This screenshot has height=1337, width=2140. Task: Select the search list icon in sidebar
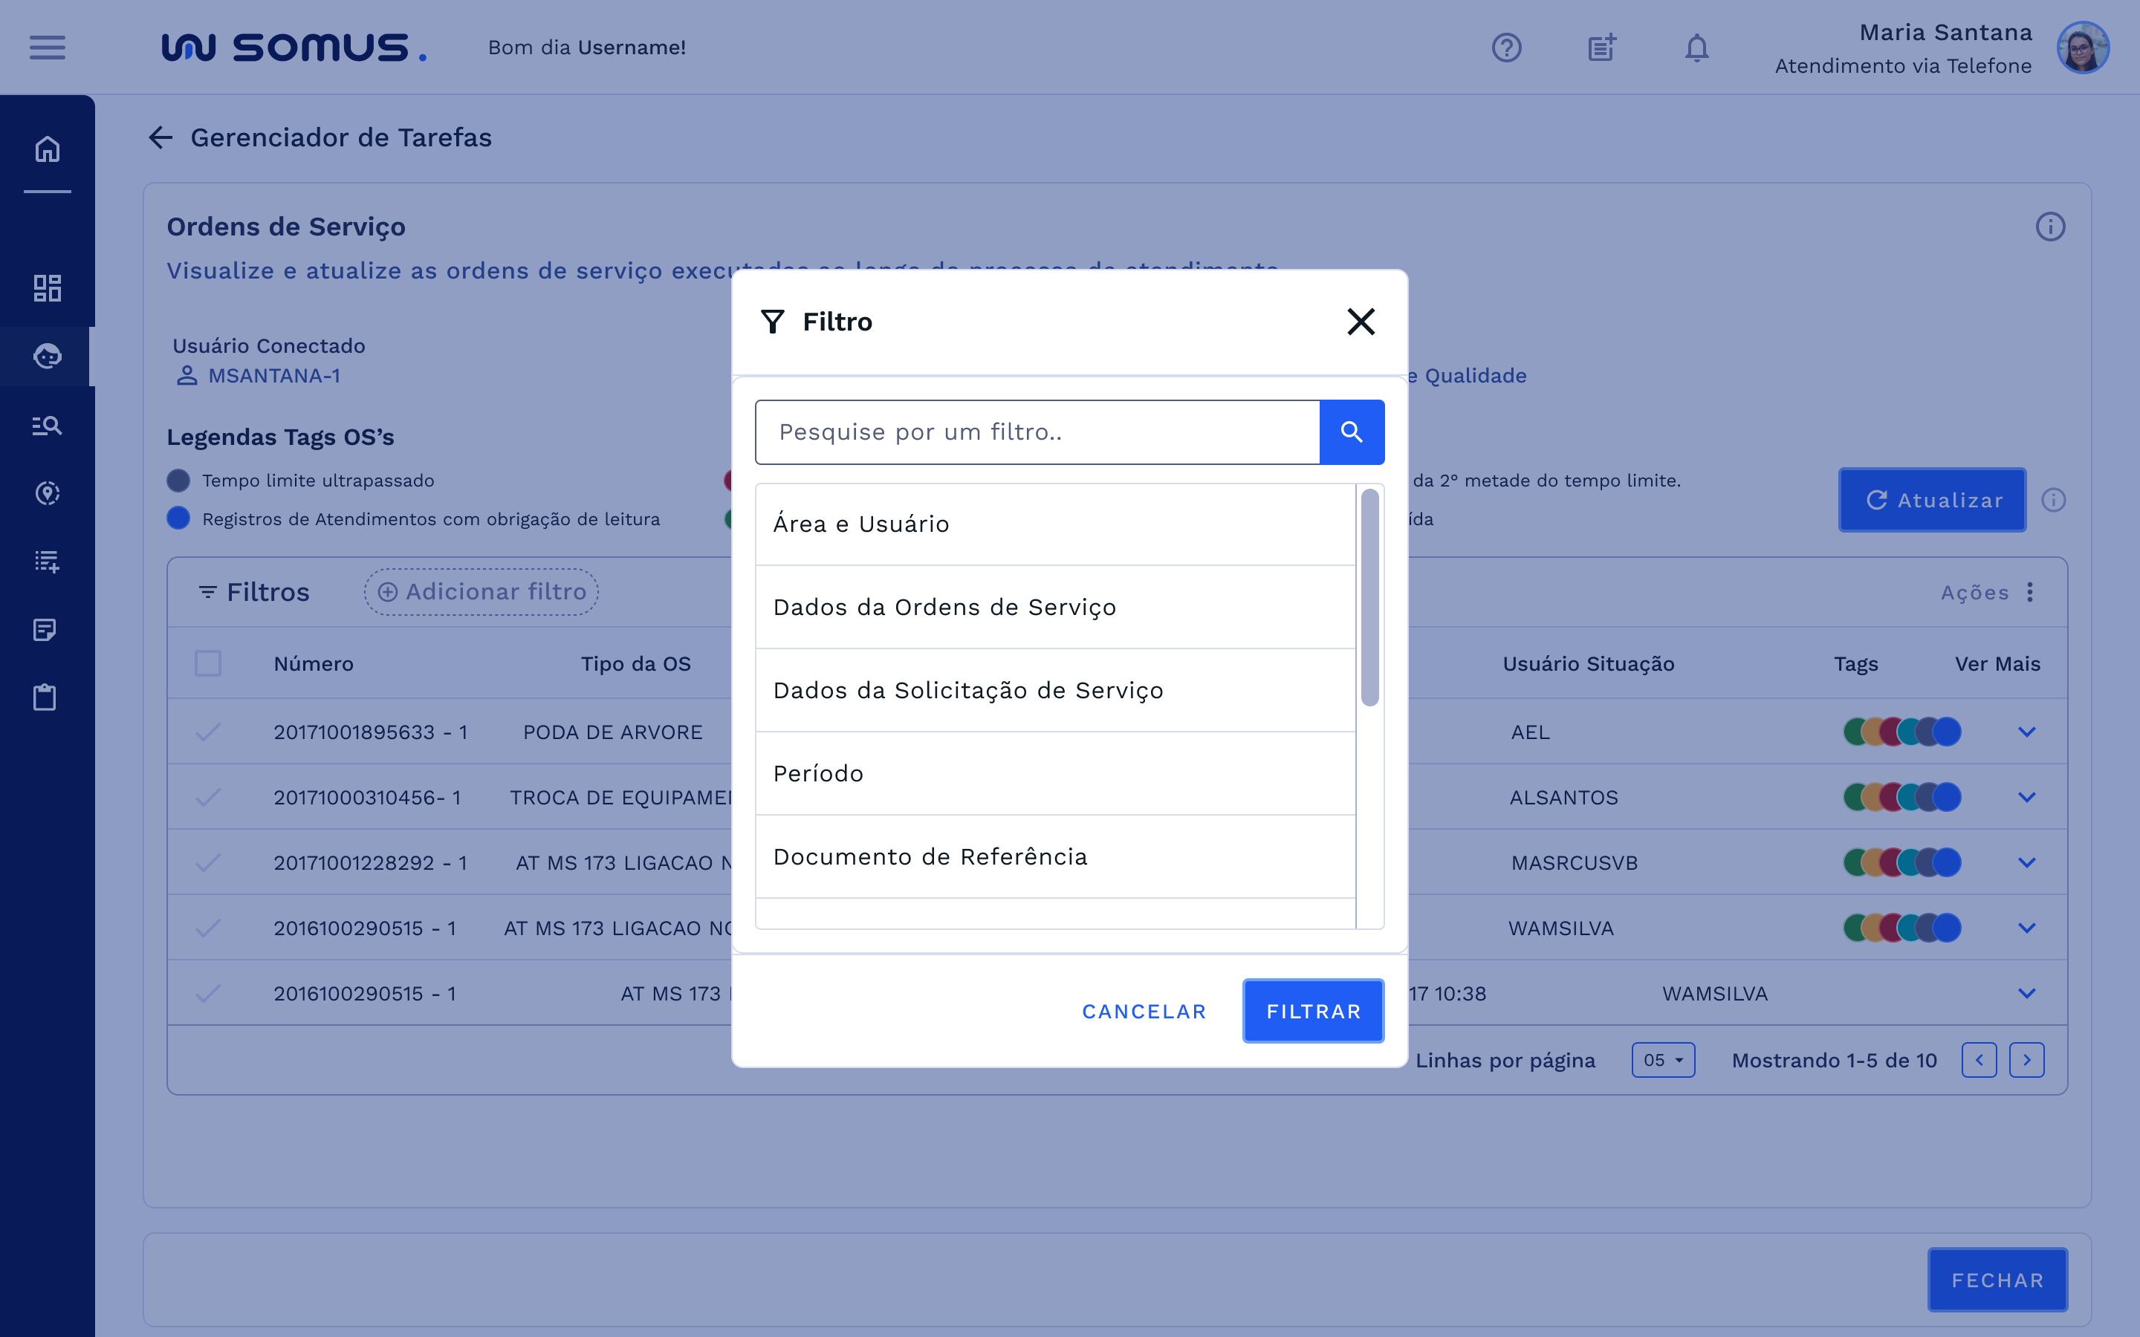[x=47, y=424]
